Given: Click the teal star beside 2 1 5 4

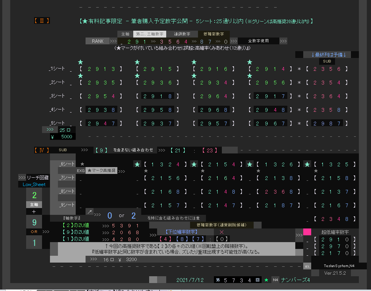Looking at the screenshot, I should click(x=194, y=164).
